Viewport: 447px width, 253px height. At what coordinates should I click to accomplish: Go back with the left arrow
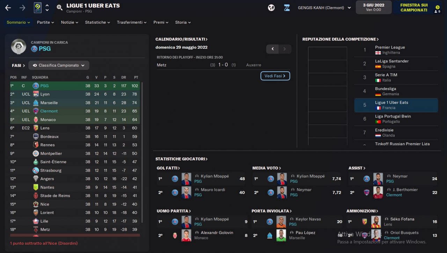8,8
